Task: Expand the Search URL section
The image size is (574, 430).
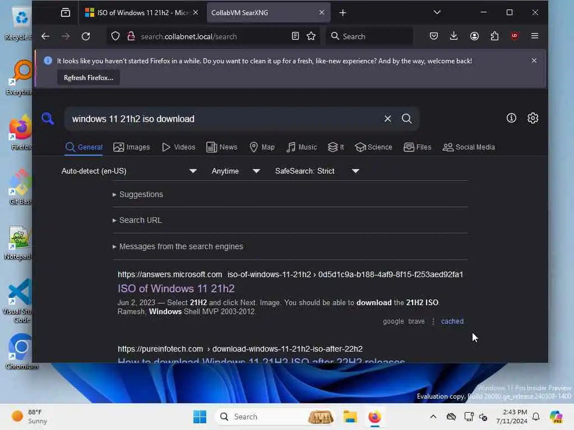Action: (x=137, y=220)
